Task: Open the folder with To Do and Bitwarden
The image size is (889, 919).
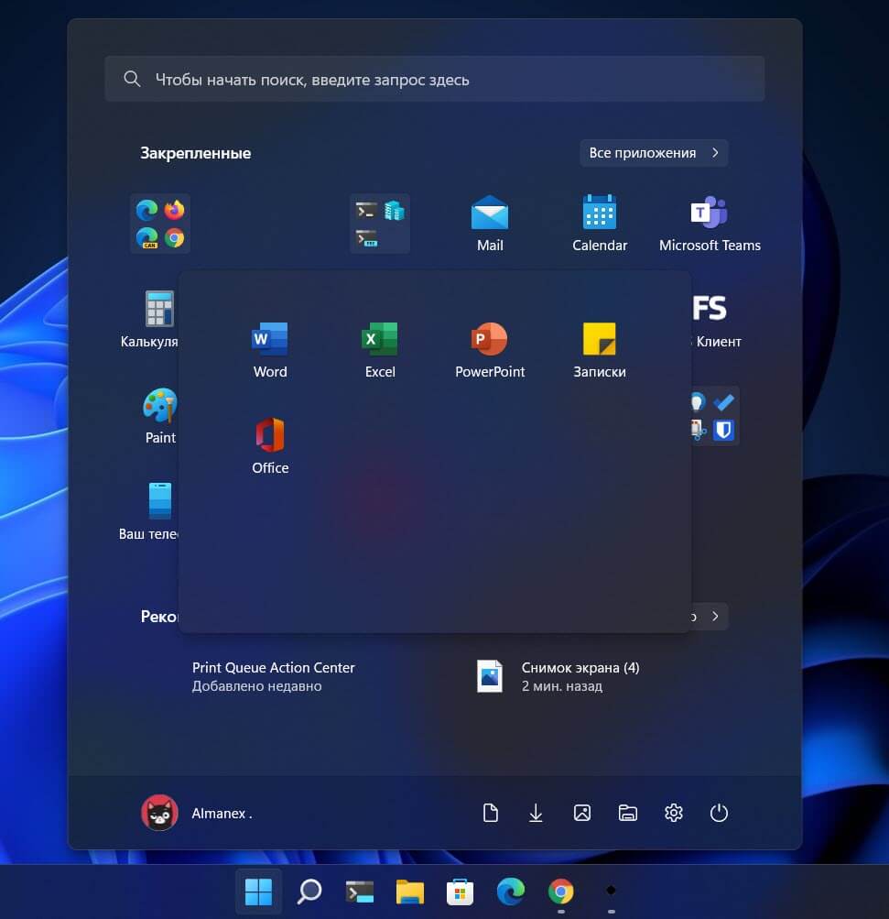Action: 714,416
